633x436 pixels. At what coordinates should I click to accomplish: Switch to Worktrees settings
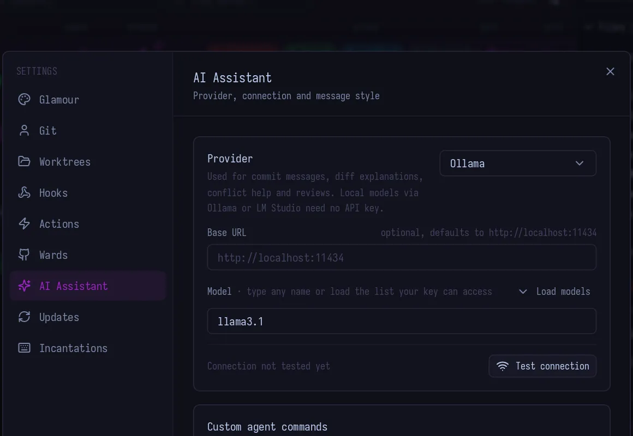88,162
